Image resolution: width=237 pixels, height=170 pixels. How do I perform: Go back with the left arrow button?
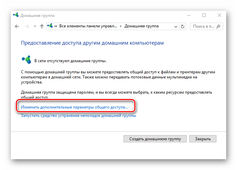17,26
